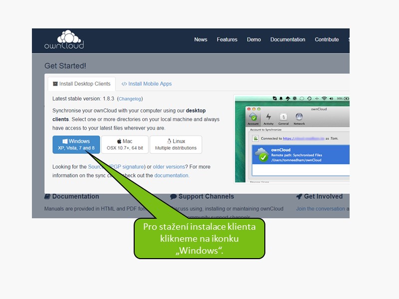Viewport: 399px width, 299px height.
Task: Open the Contribute navigation item
Action: [x=327, y=40]
